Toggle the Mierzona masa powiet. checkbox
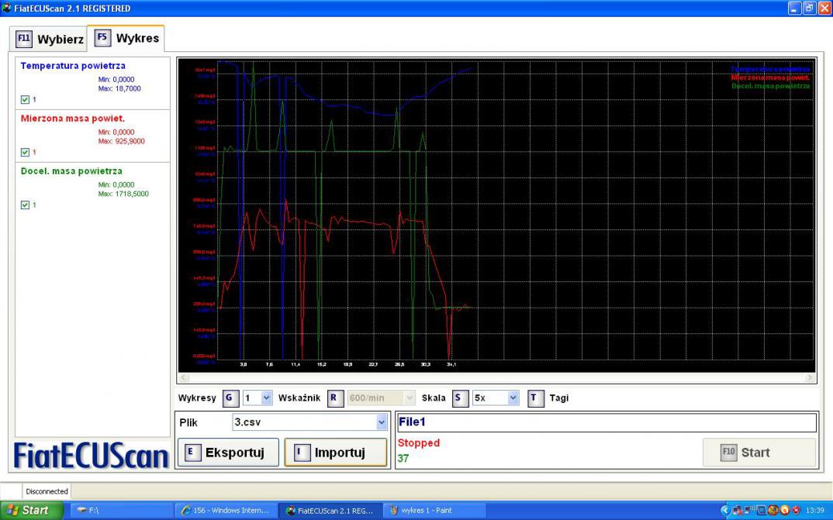Screen dimensions: 833x520 [x=25, y=152]
